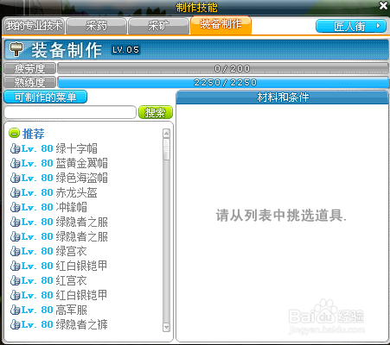
Task: Switch to 我的专业技术 tab
Action: (34, 26)
